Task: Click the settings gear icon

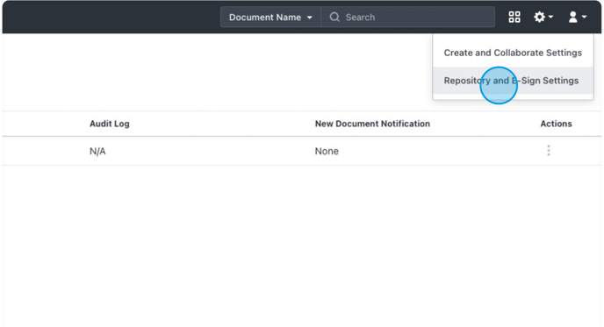Action: click(539, 17)
